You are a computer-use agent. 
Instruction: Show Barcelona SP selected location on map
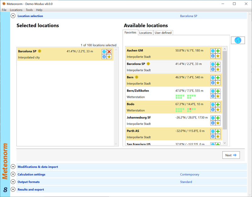click(104, 51)
